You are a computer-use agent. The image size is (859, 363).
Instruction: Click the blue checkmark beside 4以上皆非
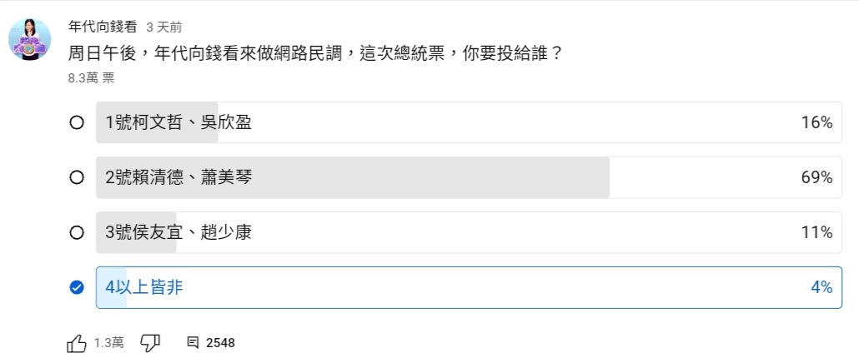(77, 287)
